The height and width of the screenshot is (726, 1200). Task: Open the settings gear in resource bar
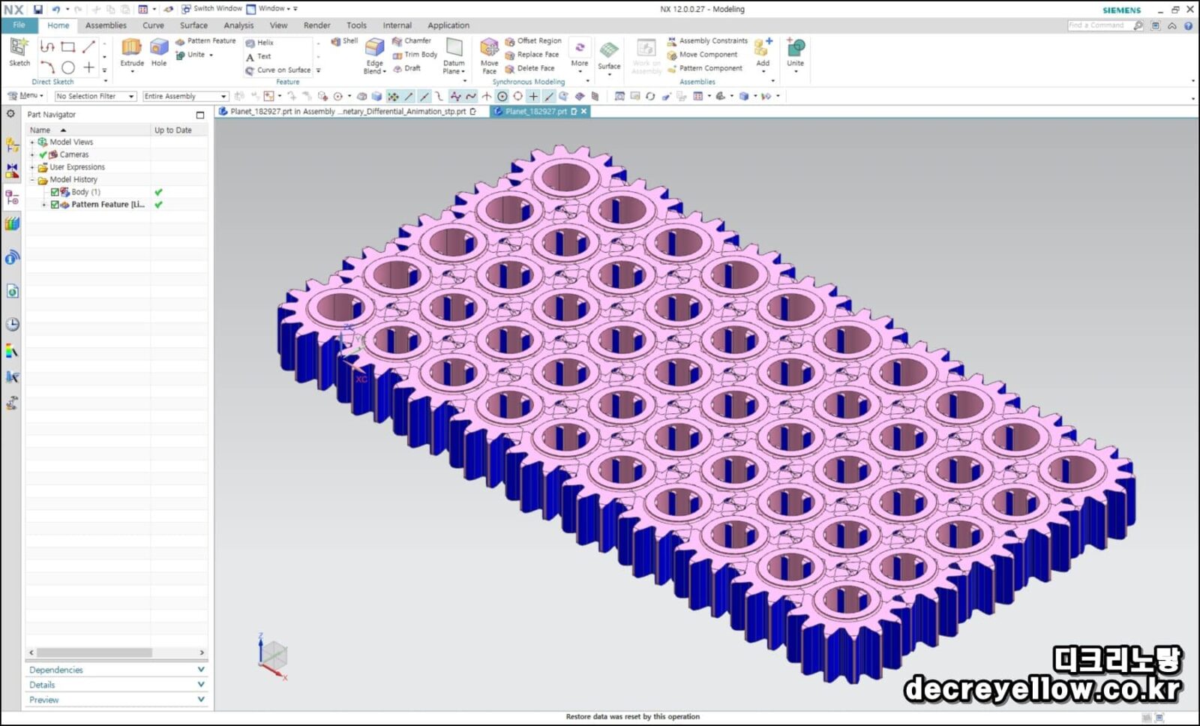click(x=10, y=114)
